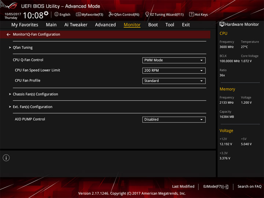264x198 pixels.
Task: Open the CPU Fan Profile dropdown
Action: (174, 81)
